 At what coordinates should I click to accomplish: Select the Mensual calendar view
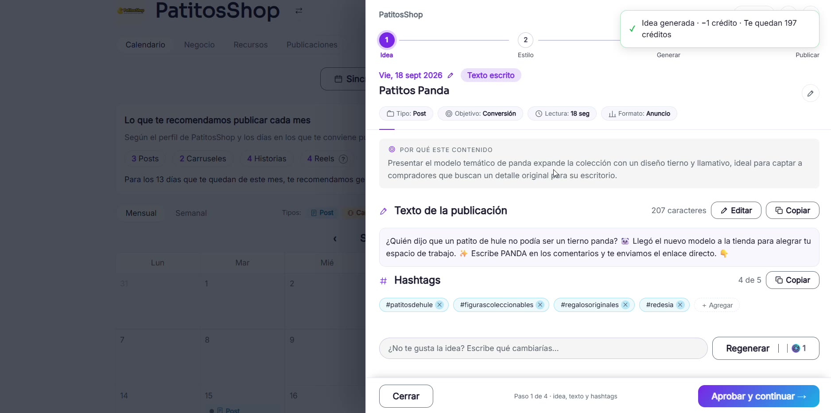pyautogui.click(x=141, y=213)
